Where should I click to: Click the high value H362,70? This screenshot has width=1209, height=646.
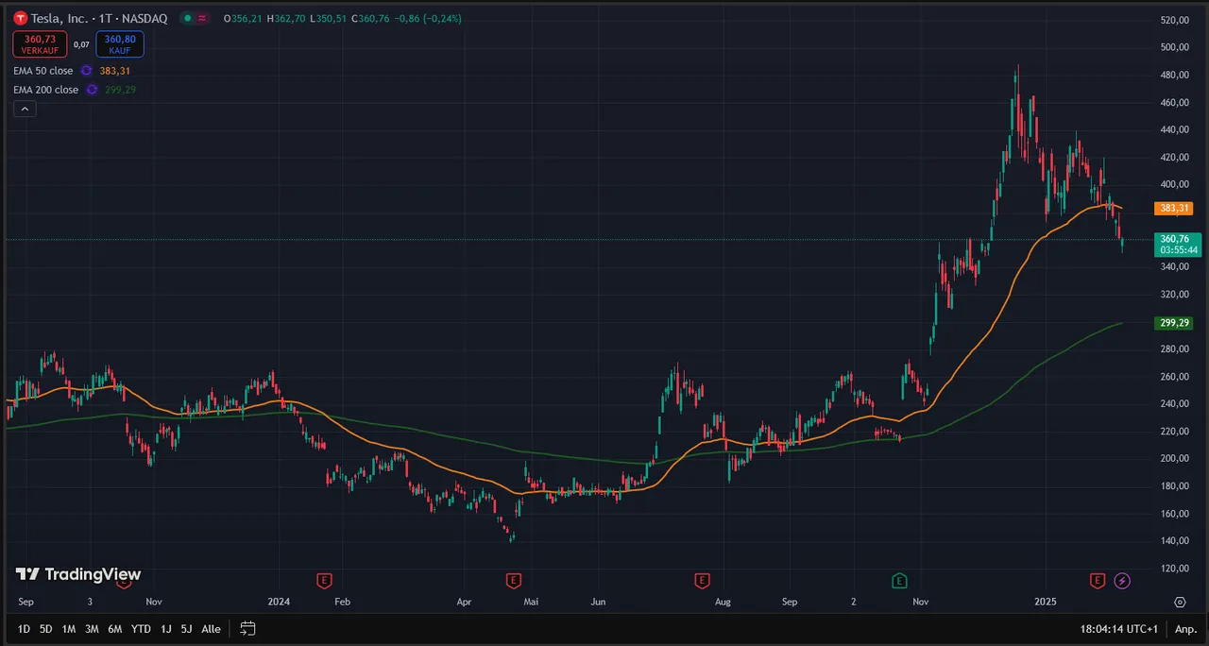[287, 18]
